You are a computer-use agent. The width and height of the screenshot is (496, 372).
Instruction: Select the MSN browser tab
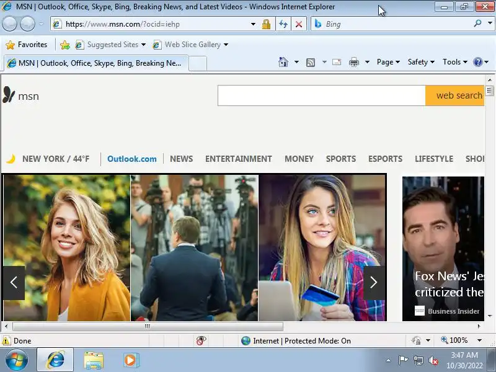[96, 63]
